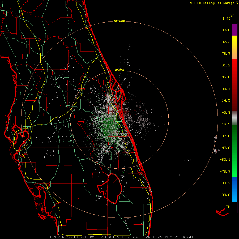Click the 50 NMI range ring label

click(119, 70)
